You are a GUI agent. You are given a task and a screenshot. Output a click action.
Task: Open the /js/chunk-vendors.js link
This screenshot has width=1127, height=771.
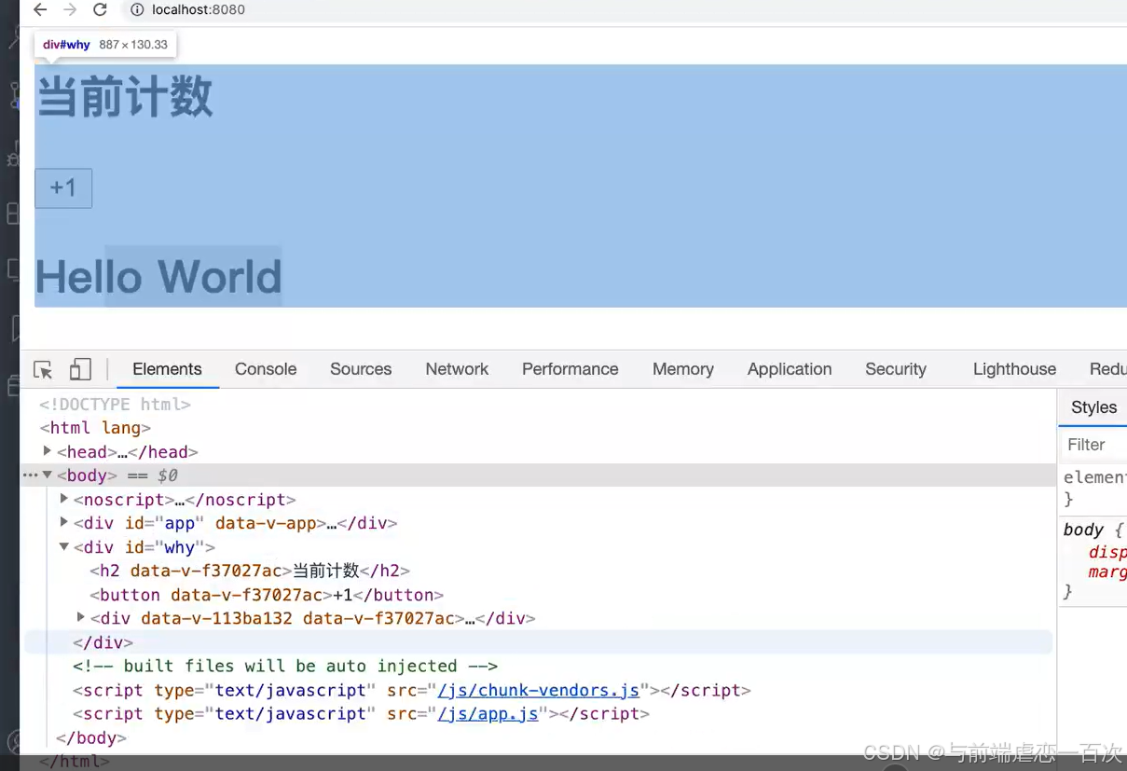[x=539, y=691]
